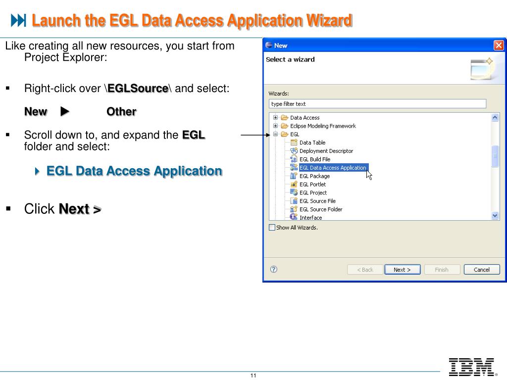
Task: Select the Interface entry
Action: 311,218
